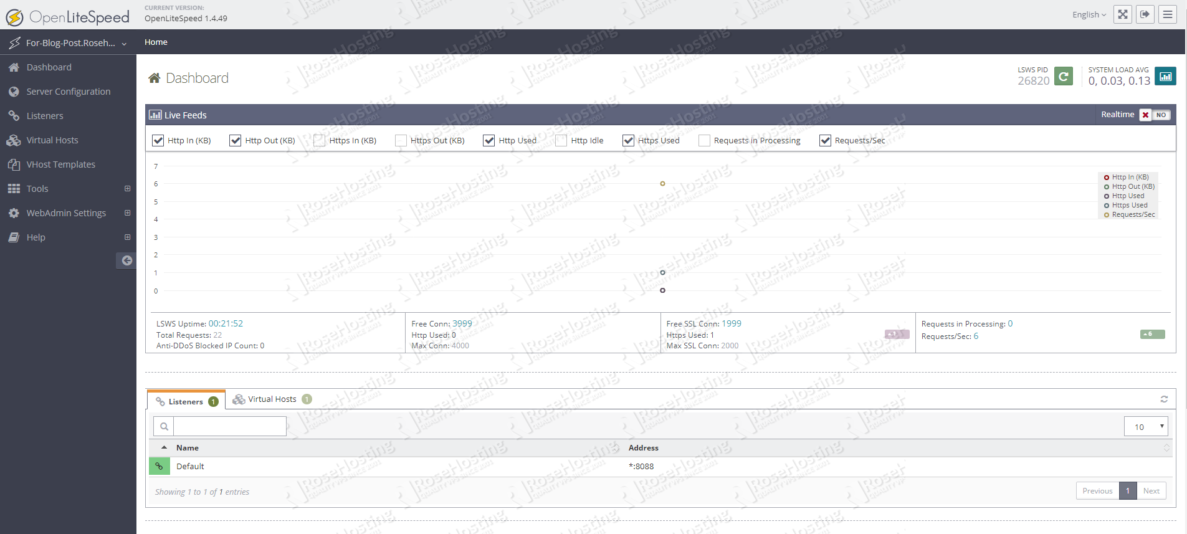Click the Listeners chain icon in sidebar

[14, 116]
